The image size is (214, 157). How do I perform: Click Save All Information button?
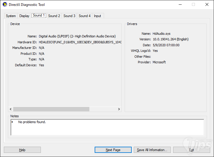[x=152, y=150]
